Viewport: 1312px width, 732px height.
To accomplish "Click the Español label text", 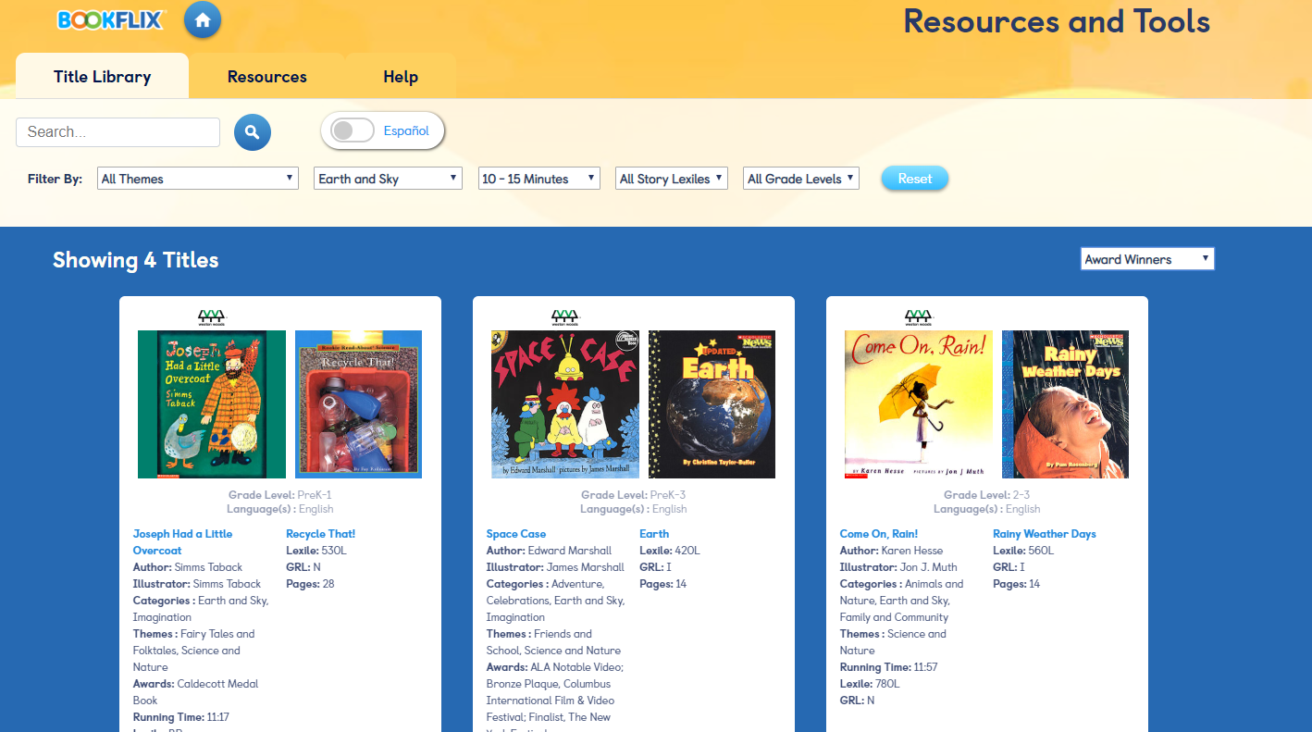I will (406, 130).
